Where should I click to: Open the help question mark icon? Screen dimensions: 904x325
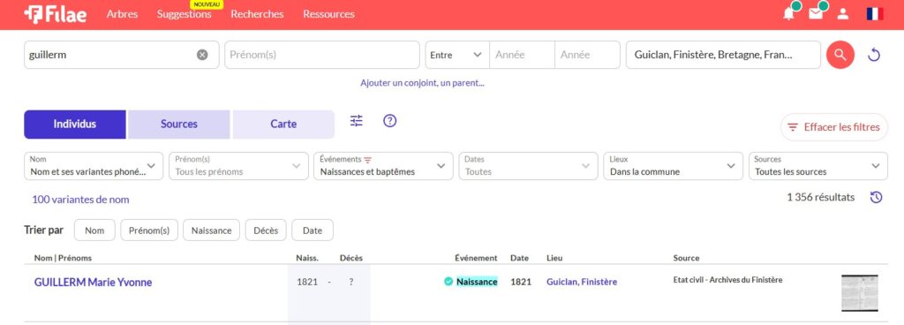(x=389, y=121)
